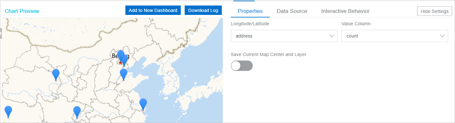Select the pin on the east coast

143,104
